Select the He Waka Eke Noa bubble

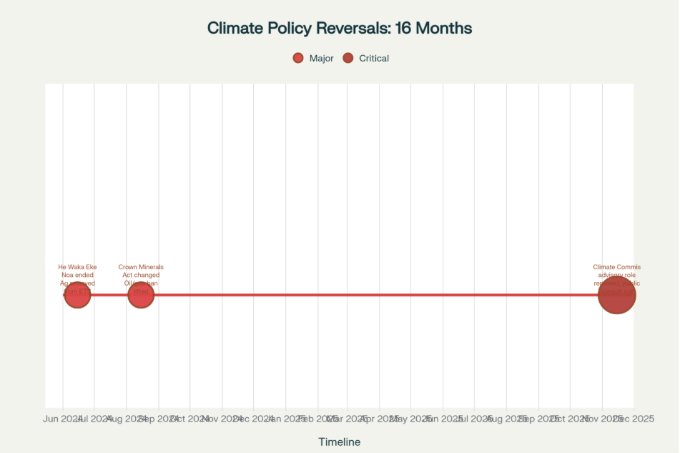[77, 295]
